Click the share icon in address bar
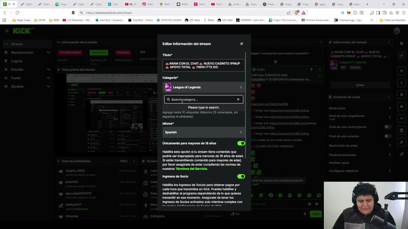The height and width of the screenshot is (229, 408). click(x=288, y=13)
